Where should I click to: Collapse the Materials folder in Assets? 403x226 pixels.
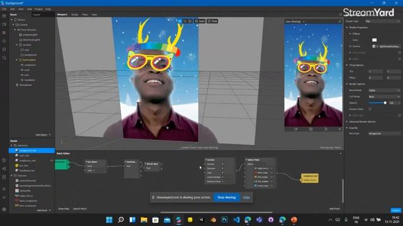[x=11, y=146]
